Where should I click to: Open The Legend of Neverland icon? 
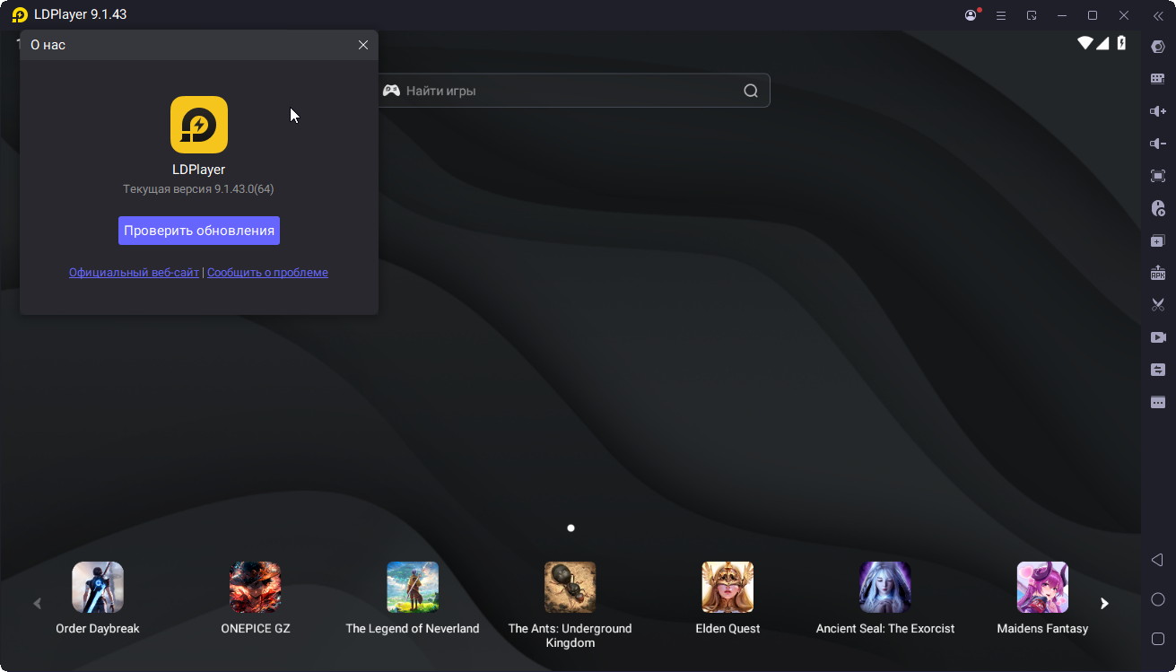[x=413, y=588]
